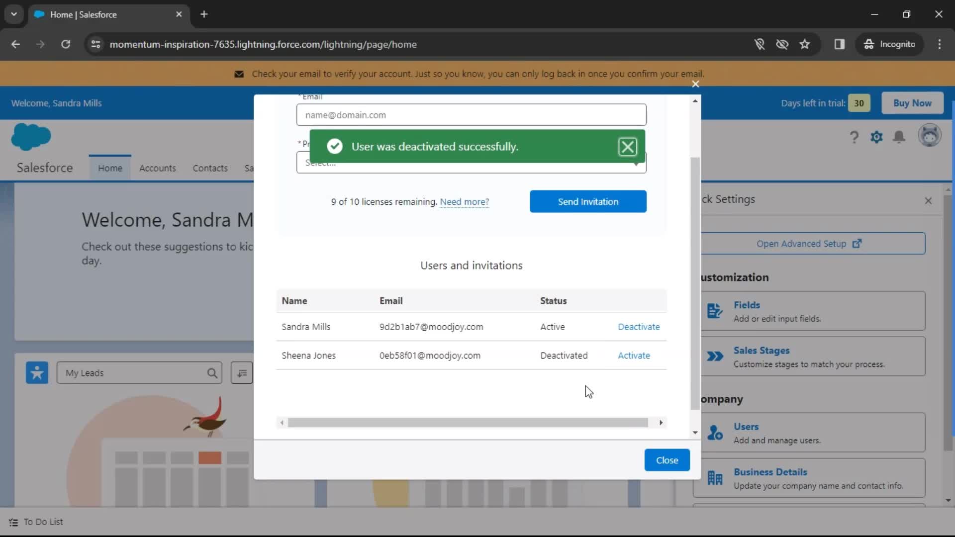Viewport: 955px width, 537px height.
Task: Open the Business Details link
Action: [770, 472]
